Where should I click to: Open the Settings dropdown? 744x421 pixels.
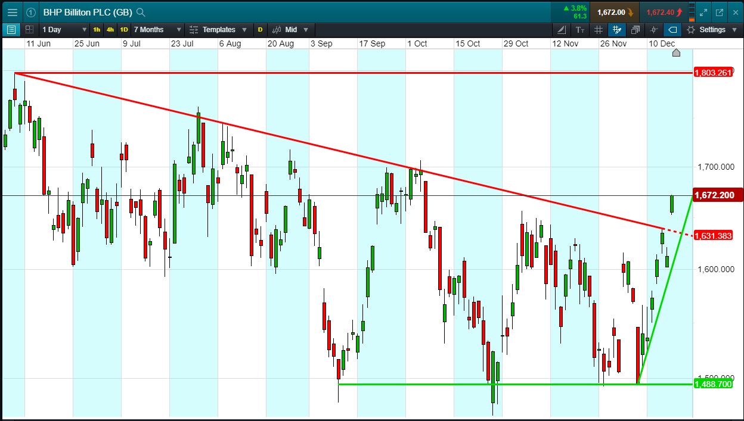tap(712, 29)
